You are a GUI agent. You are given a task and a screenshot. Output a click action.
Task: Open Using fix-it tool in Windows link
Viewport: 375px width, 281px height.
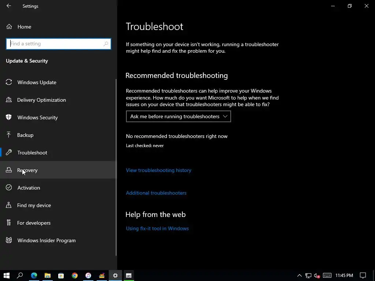tap(157, 228)
